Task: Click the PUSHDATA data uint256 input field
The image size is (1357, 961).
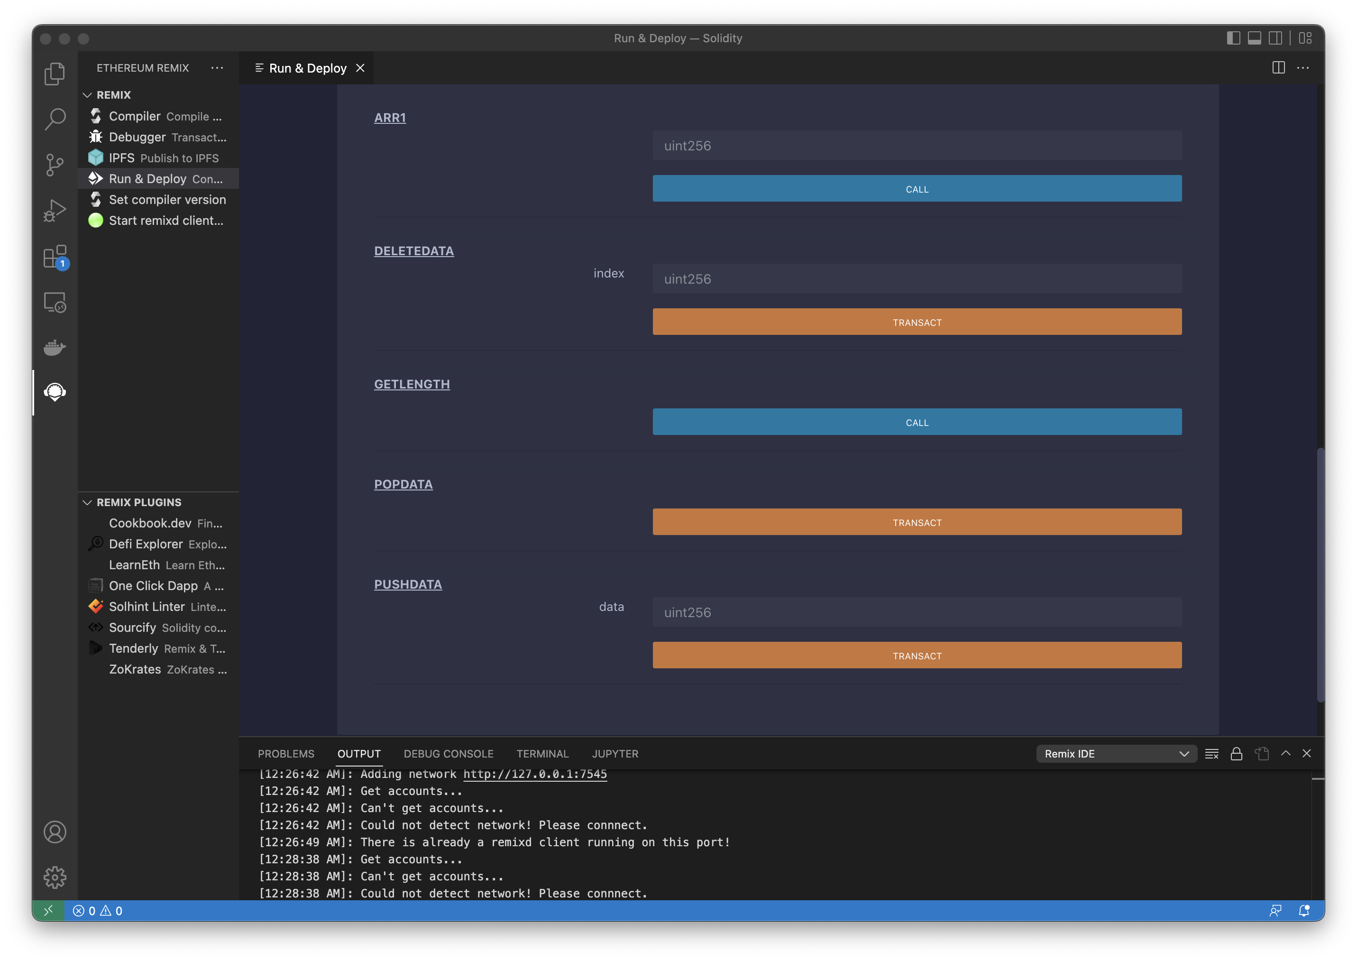Action: point(917,612)
